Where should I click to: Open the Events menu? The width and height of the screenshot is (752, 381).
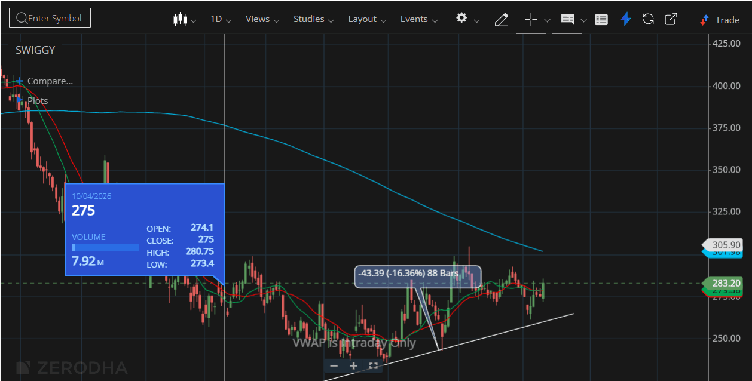[419, 19]
